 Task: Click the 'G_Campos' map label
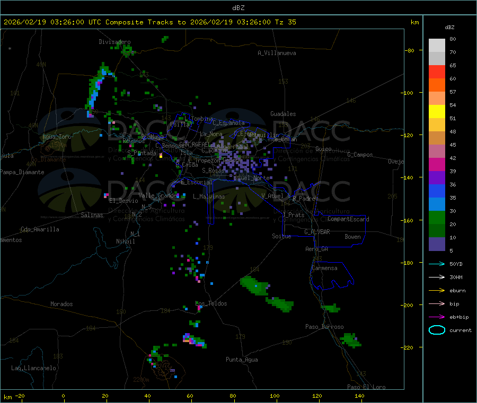(x=360, y=155)
